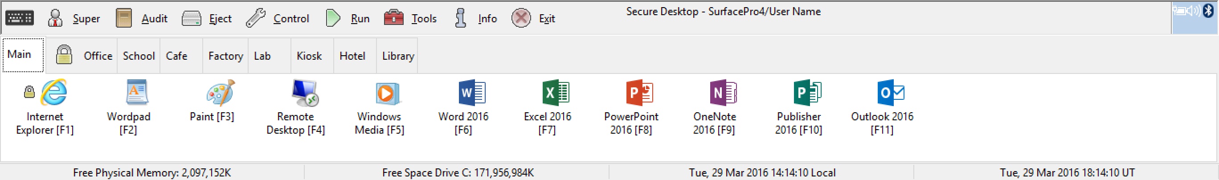Open Wordpad [F2] application
Image resolution: width=1219 pixels, height=180 pixels.
tap(137, 93)
